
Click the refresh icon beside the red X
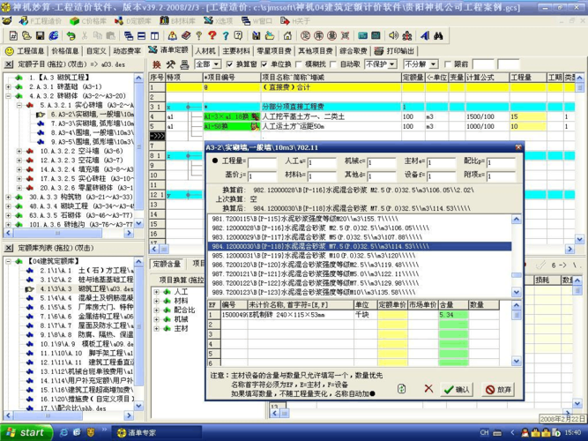click(402, 389)
